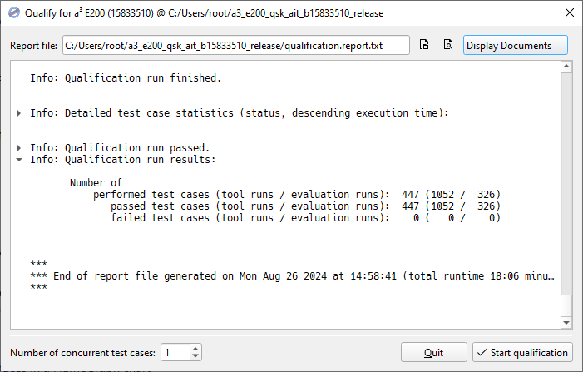Image resolution: width=583 pixels, height=372 pixels.
Task: Select the failed test cases line
Action: (x=305, y=218)
